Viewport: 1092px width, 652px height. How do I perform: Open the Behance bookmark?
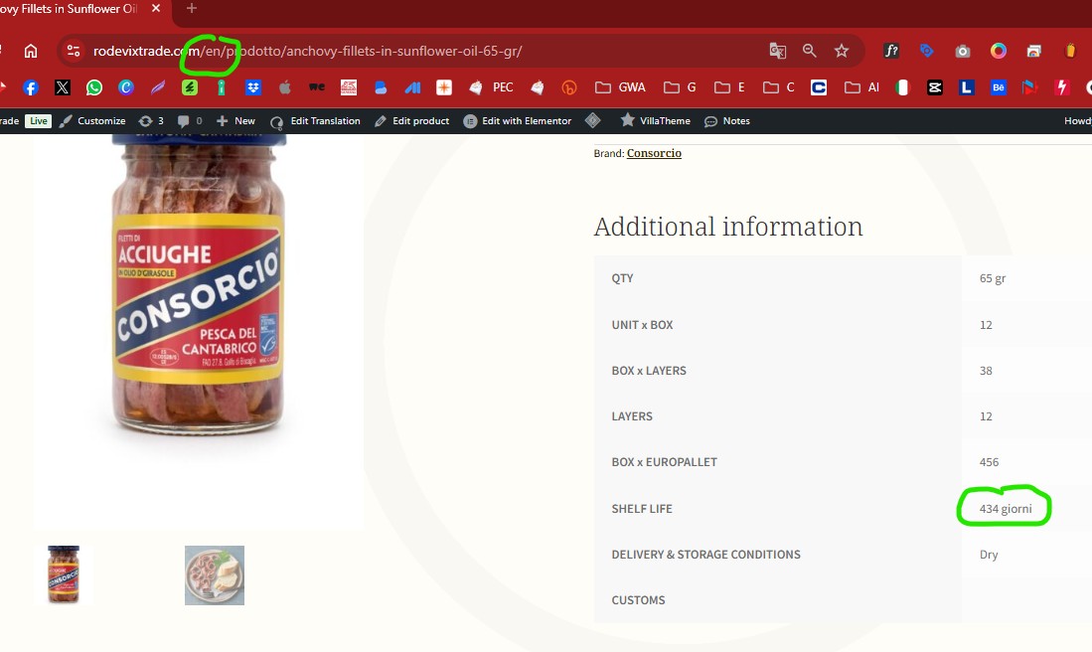pos(999,87)
